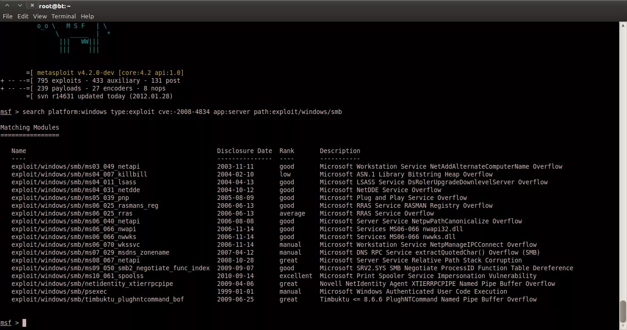Click the 'svn r14631 updated today' line
The width and height of the screenshot is (627, 330).
100,96
